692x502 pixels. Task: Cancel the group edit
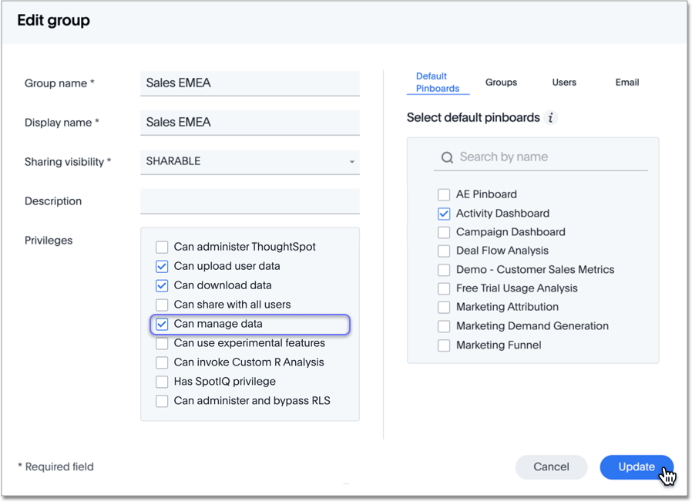[551, 467]
